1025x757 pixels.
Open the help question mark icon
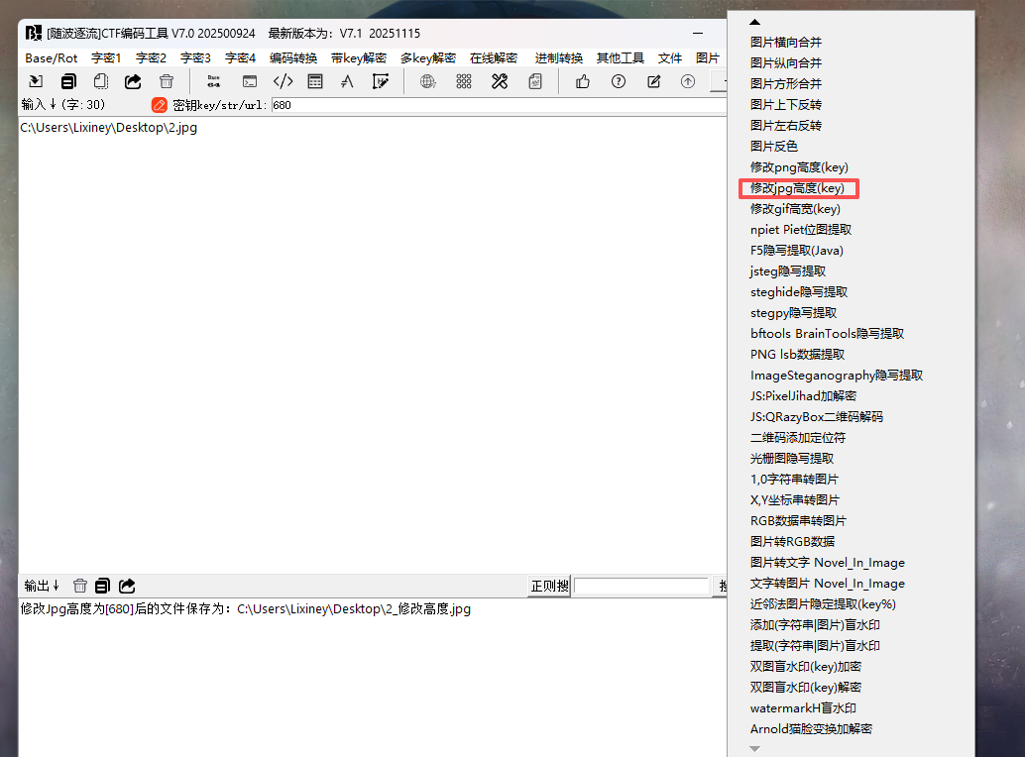click(619, 82)
